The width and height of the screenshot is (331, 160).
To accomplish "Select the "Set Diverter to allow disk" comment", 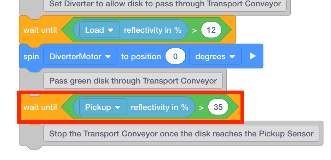I will [165, 4].
